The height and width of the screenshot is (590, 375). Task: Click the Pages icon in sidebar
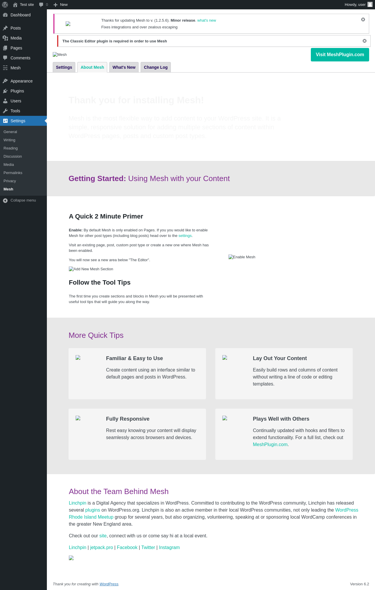click(x=5, y=48)
